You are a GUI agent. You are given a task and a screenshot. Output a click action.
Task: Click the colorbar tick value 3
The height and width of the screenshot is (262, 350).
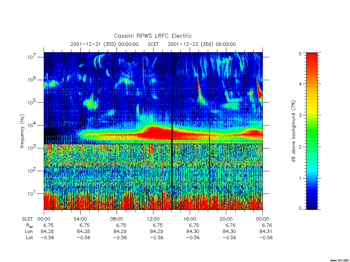tap(300, 115)
